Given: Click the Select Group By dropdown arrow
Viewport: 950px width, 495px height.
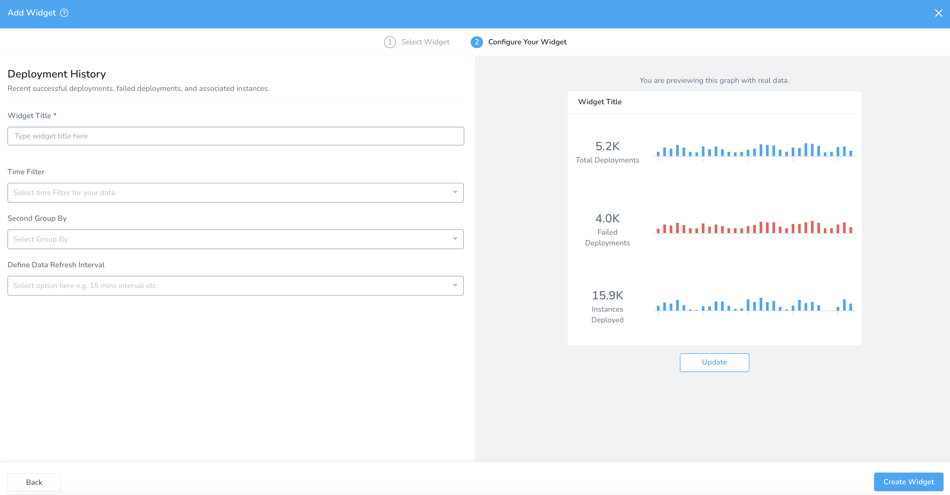Looking at the screenshot, I should 455,239.
